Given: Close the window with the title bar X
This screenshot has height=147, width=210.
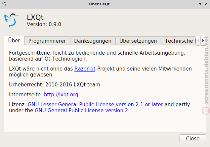Looking at the screenshot, I should click(206, 4).
